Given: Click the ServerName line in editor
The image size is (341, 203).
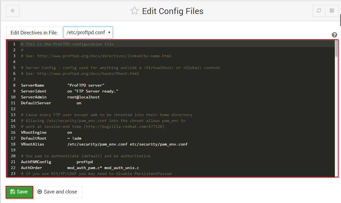Looking at the screenshot, I should pyautogui.click(x=63, y=85).
